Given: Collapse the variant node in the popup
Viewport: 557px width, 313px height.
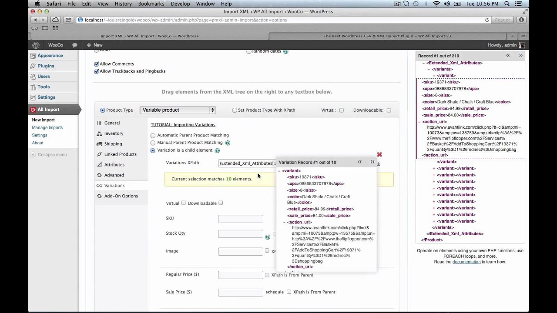Looking at the screenshot, I should pos(279,171).
